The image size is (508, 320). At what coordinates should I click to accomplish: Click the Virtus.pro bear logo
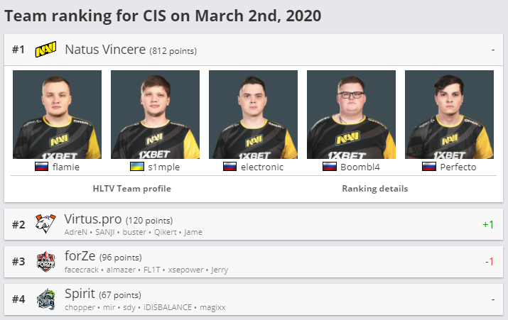[45, 224]
